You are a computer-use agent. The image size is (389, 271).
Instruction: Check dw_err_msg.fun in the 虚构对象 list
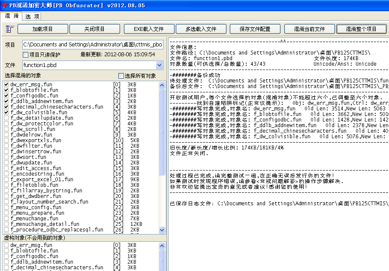[x=6, y=245]
